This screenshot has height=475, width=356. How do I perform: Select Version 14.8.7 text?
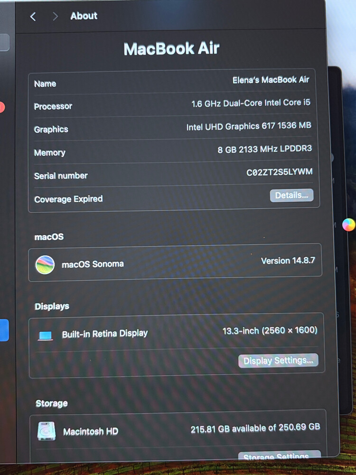[288, 260]
